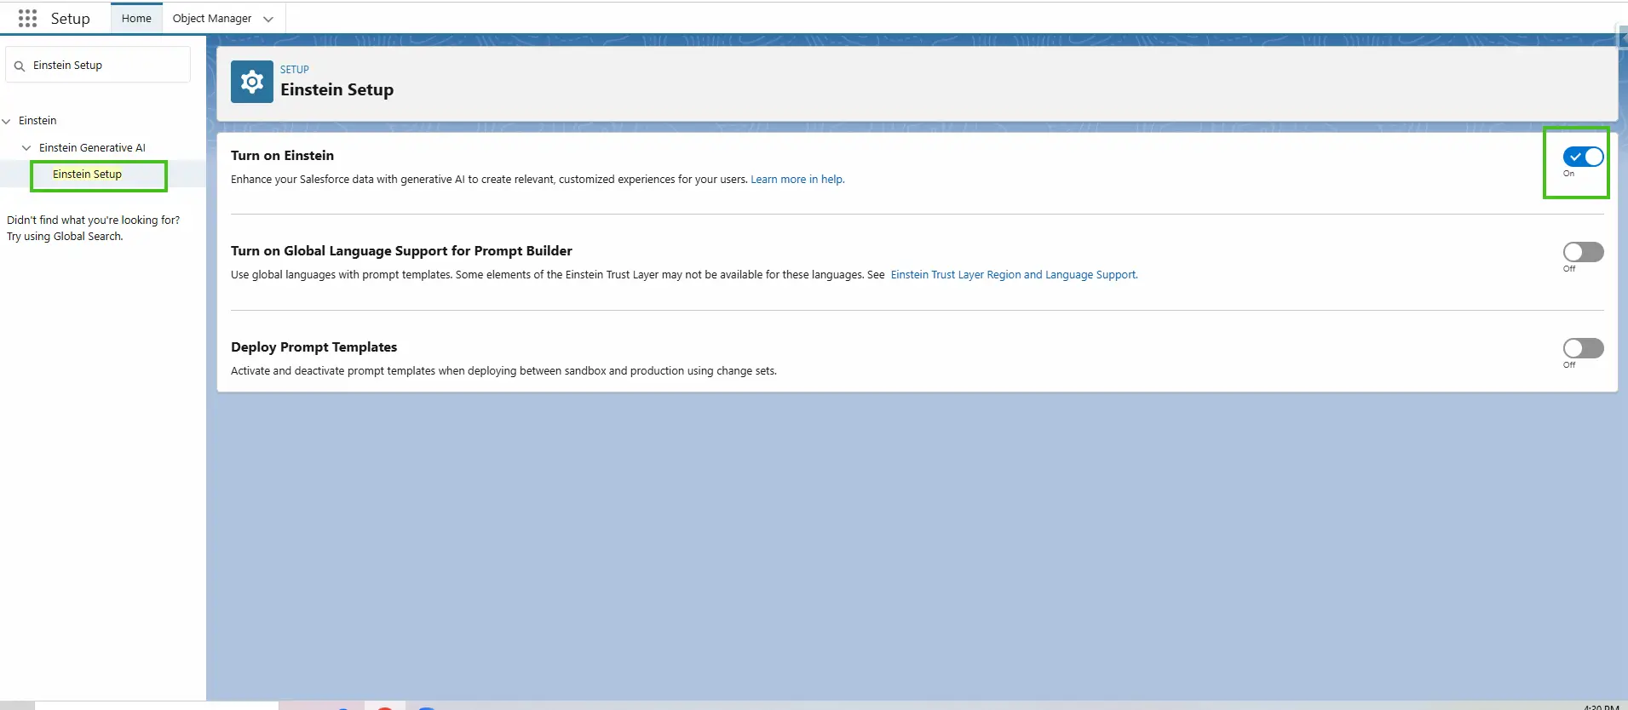The width and height of the screenshot is (1628, 710).
Task: Select Einstein Setup in the sidebar tree
Action: (87, 175)
